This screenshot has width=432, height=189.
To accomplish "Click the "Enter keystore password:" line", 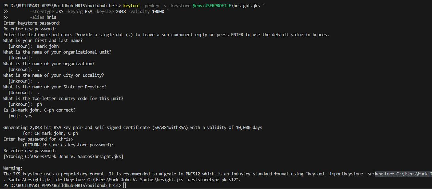I will (32, 23).
